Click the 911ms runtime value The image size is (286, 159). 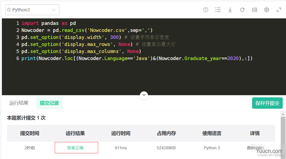click(x=121, y=148)
